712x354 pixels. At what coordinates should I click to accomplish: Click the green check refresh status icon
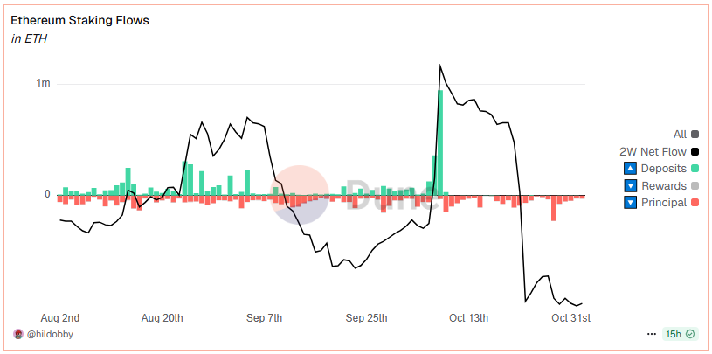tap(691, 334)
